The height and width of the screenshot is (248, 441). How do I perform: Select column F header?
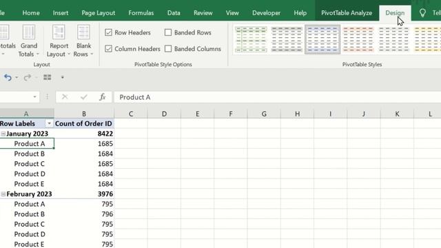pos(231,114)
